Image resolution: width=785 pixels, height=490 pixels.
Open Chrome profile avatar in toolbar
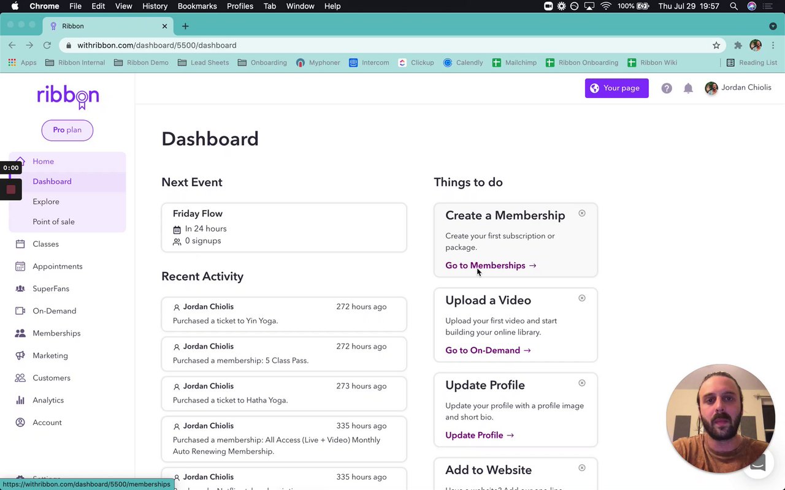coord(756,45)
